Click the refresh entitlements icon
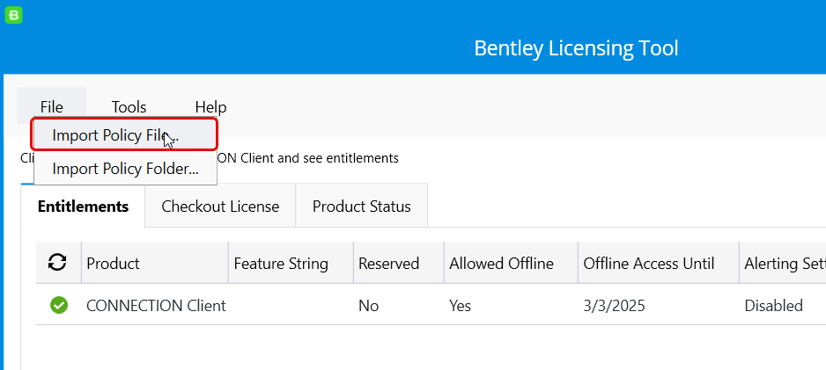Viewport: 826px width, 370px height. [x=57, y=262]
